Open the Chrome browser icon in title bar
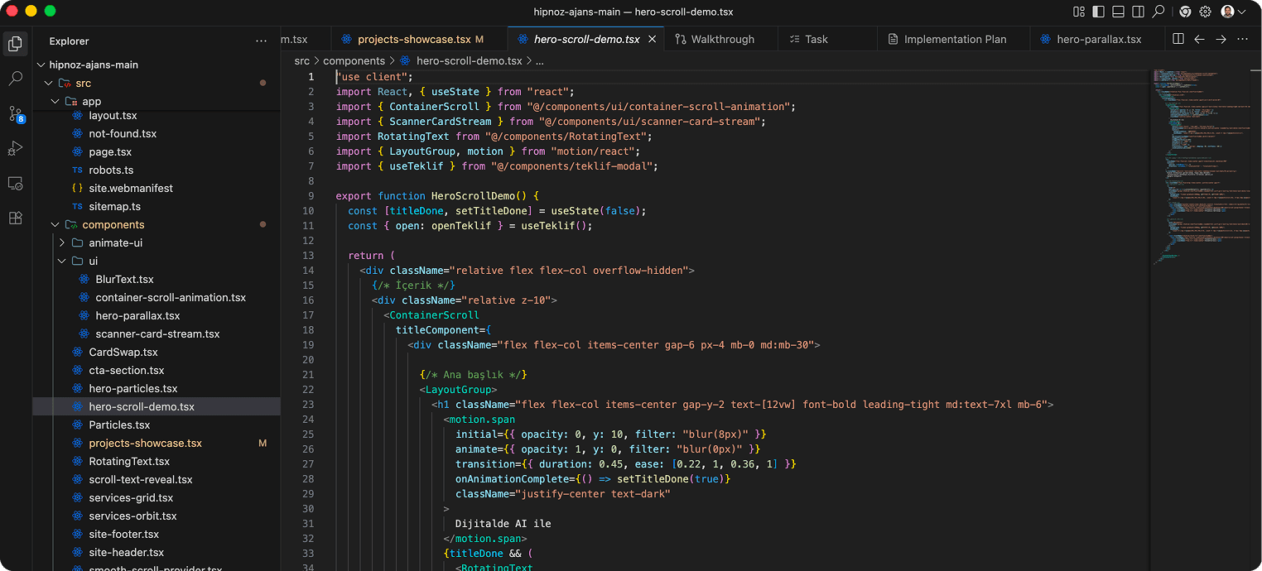Viewport: 1262px width, 571px height. point(1185,12)
